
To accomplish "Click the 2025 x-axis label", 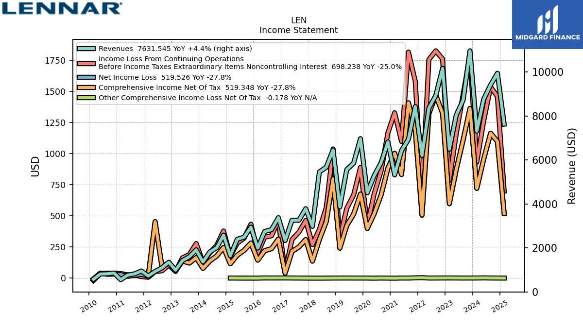I will 499,306.
